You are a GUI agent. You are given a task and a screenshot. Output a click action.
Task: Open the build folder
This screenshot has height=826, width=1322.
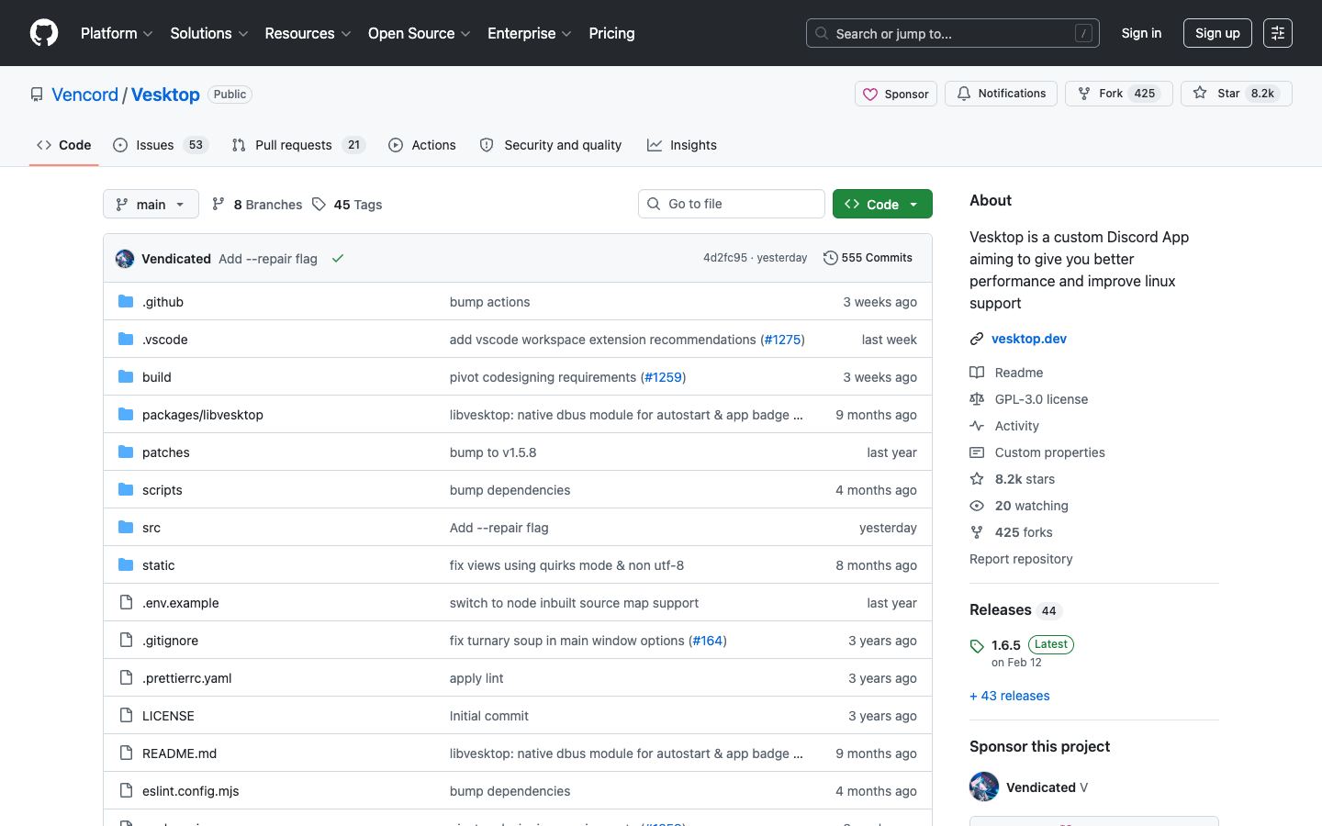coord(157,377)
